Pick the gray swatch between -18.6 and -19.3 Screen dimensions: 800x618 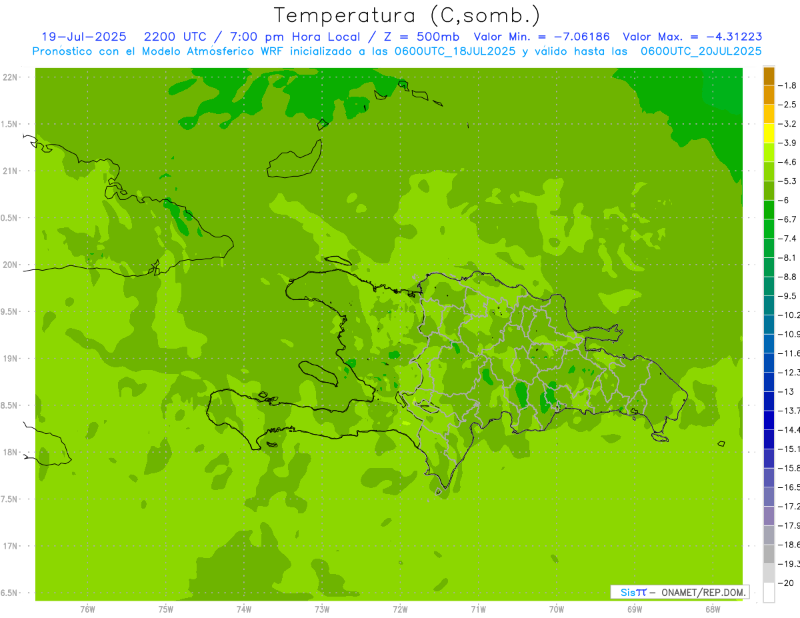(769, 554)
